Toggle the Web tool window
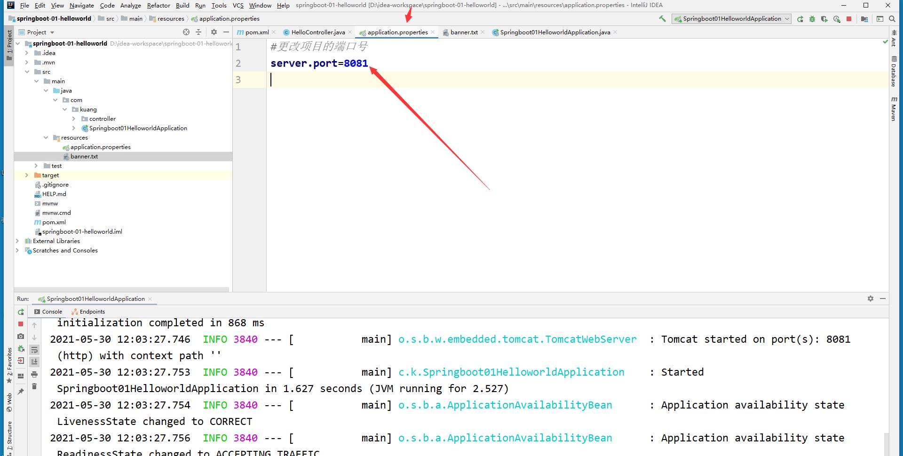The height and width of the screenshot is (456, 903). [9, 402]
